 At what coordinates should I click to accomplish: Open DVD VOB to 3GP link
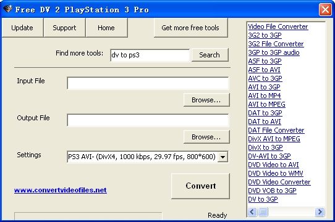click(x=272, y=191)
